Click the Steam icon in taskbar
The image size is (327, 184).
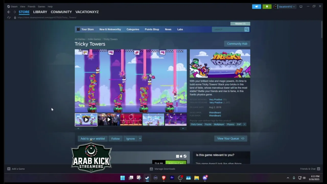pos(147,178)
